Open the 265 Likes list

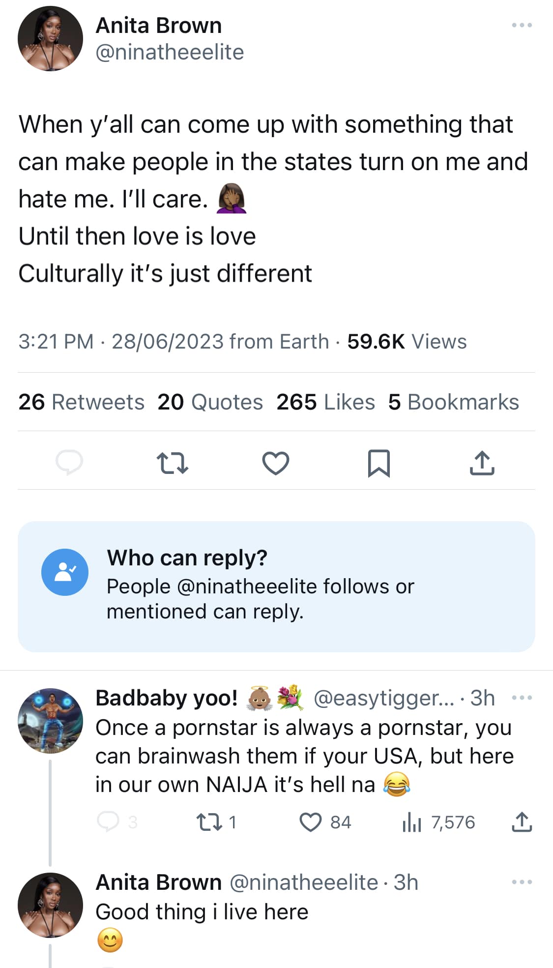pos(325,402)
